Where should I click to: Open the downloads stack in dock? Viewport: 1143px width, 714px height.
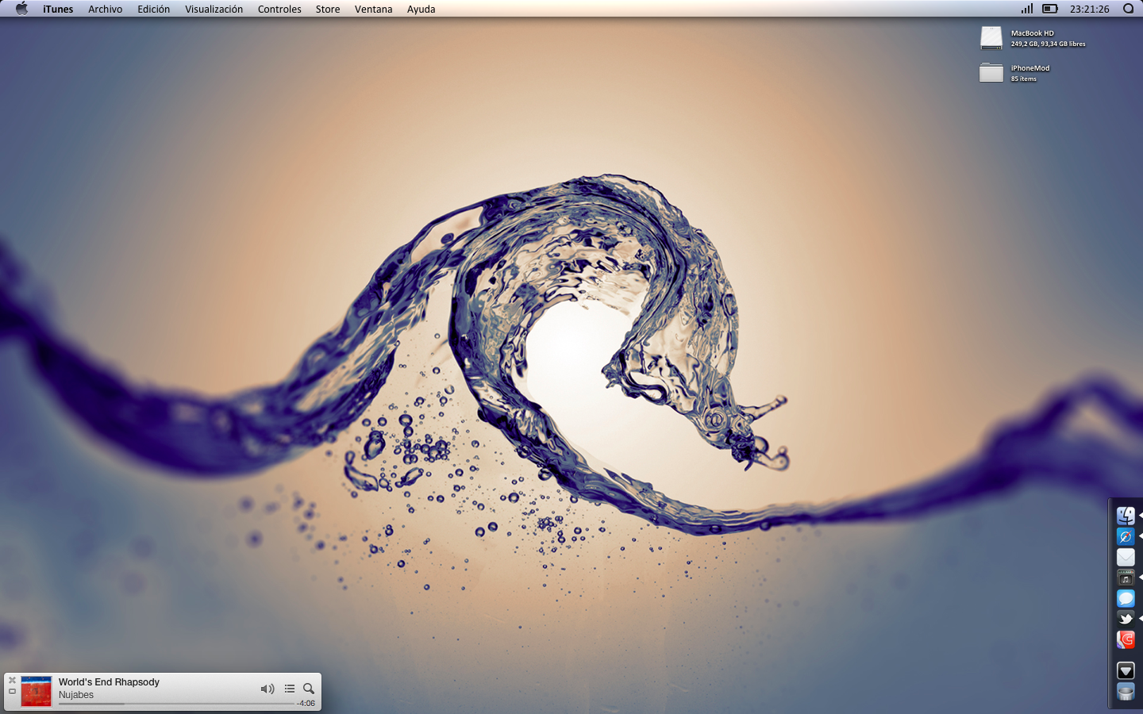tap(1126, 671)
